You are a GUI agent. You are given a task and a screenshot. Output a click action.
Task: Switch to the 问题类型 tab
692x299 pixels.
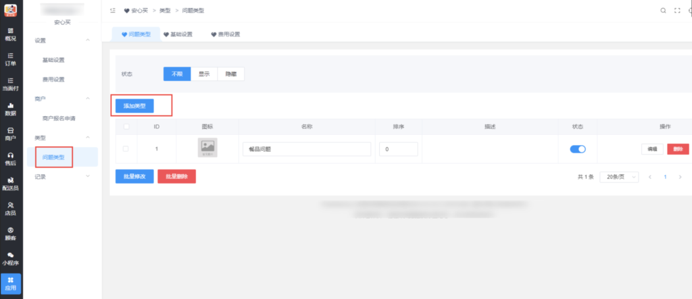pyautogui.click(x=136, y=34)
